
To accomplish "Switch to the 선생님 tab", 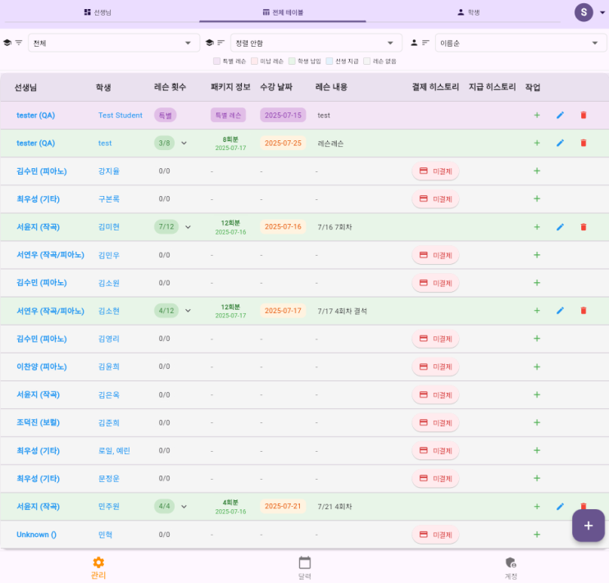I will (98, 12).
